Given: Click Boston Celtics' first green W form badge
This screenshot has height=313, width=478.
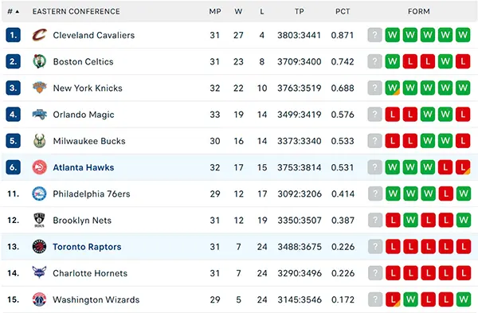Looking at the screenshot, I should 392,61.
